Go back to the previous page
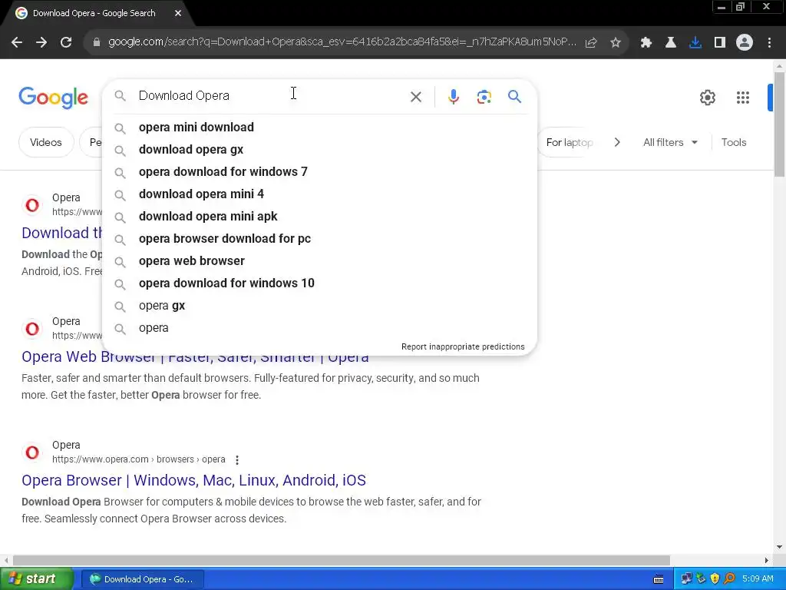 click(17, 42)
